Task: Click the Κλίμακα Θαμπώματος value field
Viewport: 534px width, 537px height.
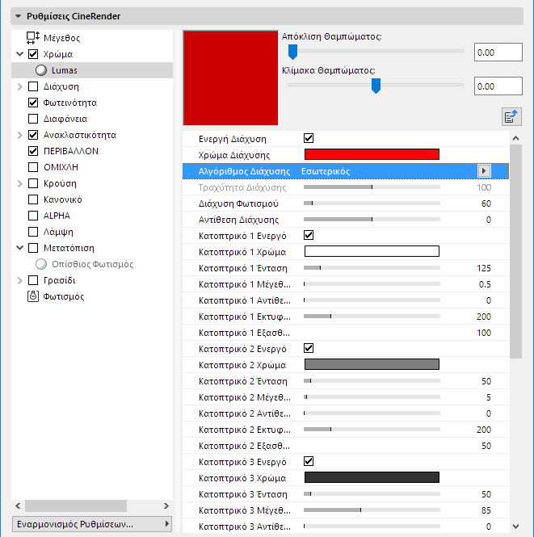Action: coord(498,86)
